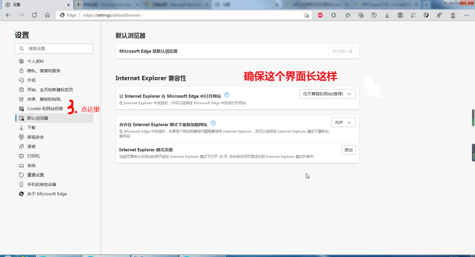Open Cookie 和网站权限 settings
Viewport: 475px width, 257px height.
tap(54, 109)
